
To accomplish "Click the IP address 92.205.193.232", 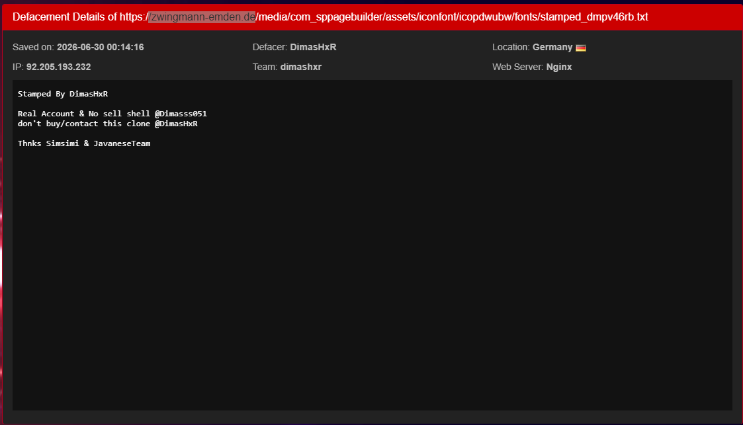I will pos(59,67).
